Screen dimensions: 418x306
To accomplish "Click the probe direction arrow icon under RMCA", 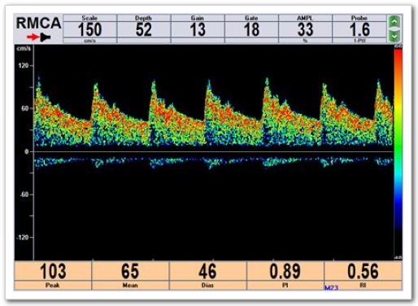I will (x=38, y=37).
